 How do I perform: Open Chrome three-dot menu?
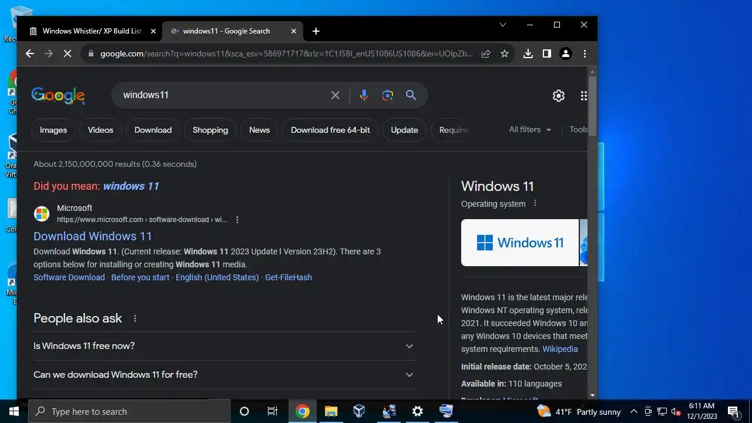[x=585, y=53]
